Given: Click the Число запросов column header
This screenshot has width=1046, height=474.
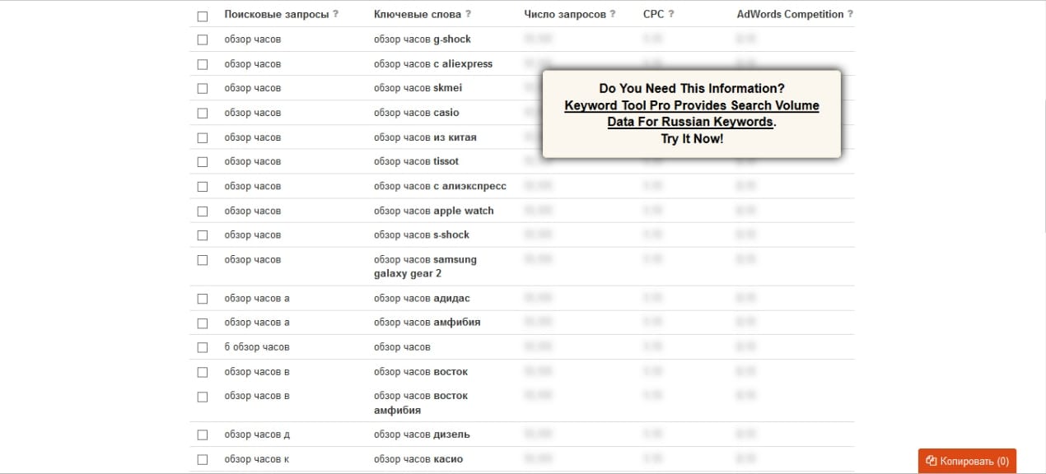Looking at the screenshot, I should click(x=565, y=15).
